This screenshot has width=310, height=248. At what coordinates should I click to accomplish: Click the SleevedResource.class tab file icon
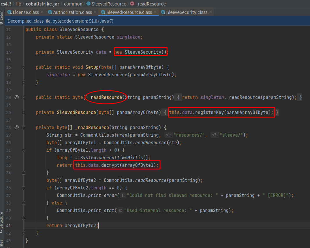click(103, 12)
